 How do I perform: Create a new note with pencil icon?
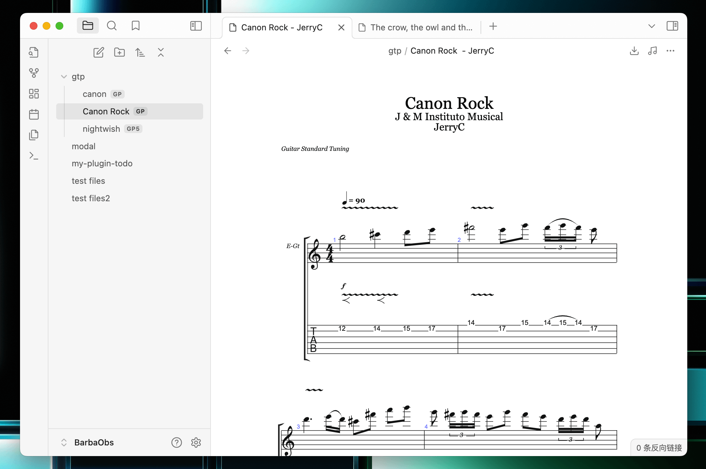coord(99,52)
